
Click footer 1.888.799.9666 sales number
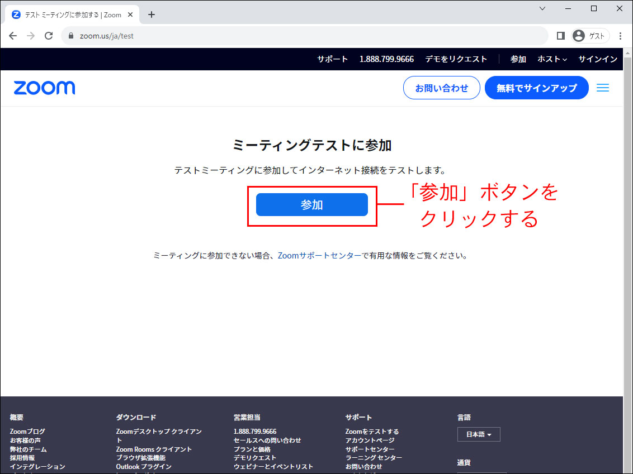[255, 432]
